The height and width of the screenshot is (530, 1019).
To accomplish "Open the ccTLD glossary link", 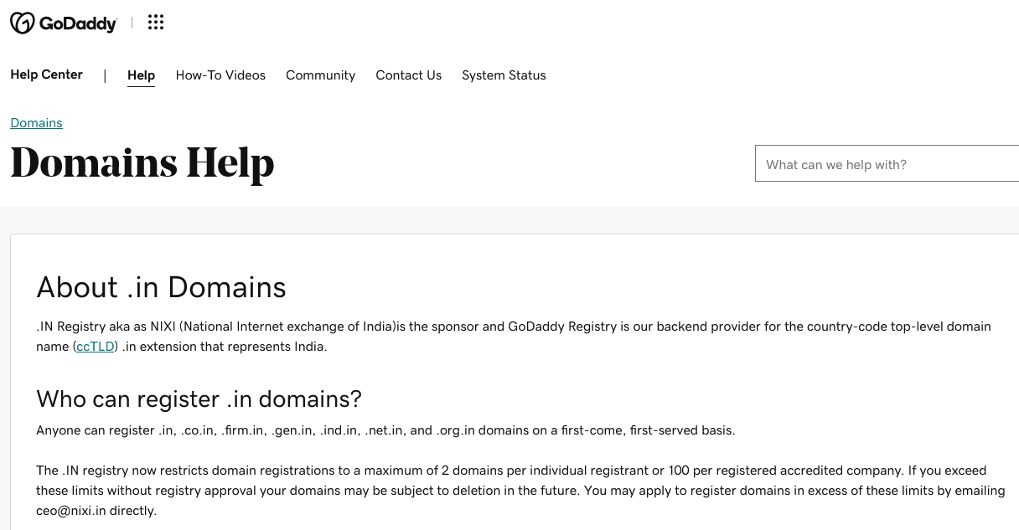I will (96, 347).
